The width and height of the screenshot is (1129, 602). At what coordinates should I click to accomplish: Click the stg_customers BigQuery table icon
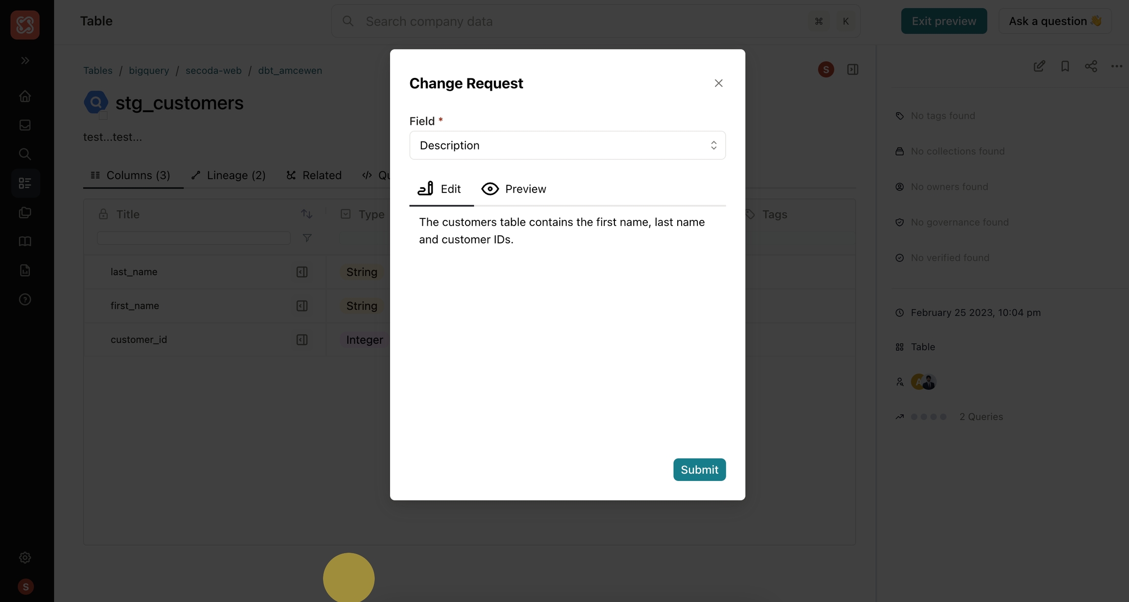[x=96, y=102]
